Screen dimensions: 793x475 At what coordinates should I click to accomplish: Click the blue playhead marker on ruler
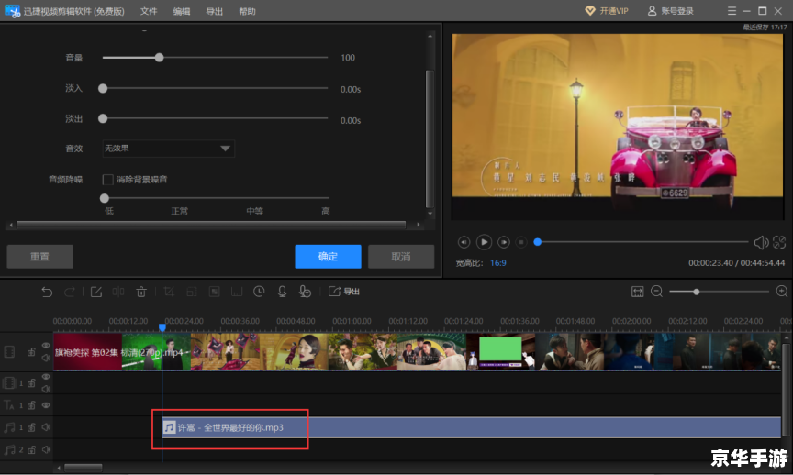[162, 327]
